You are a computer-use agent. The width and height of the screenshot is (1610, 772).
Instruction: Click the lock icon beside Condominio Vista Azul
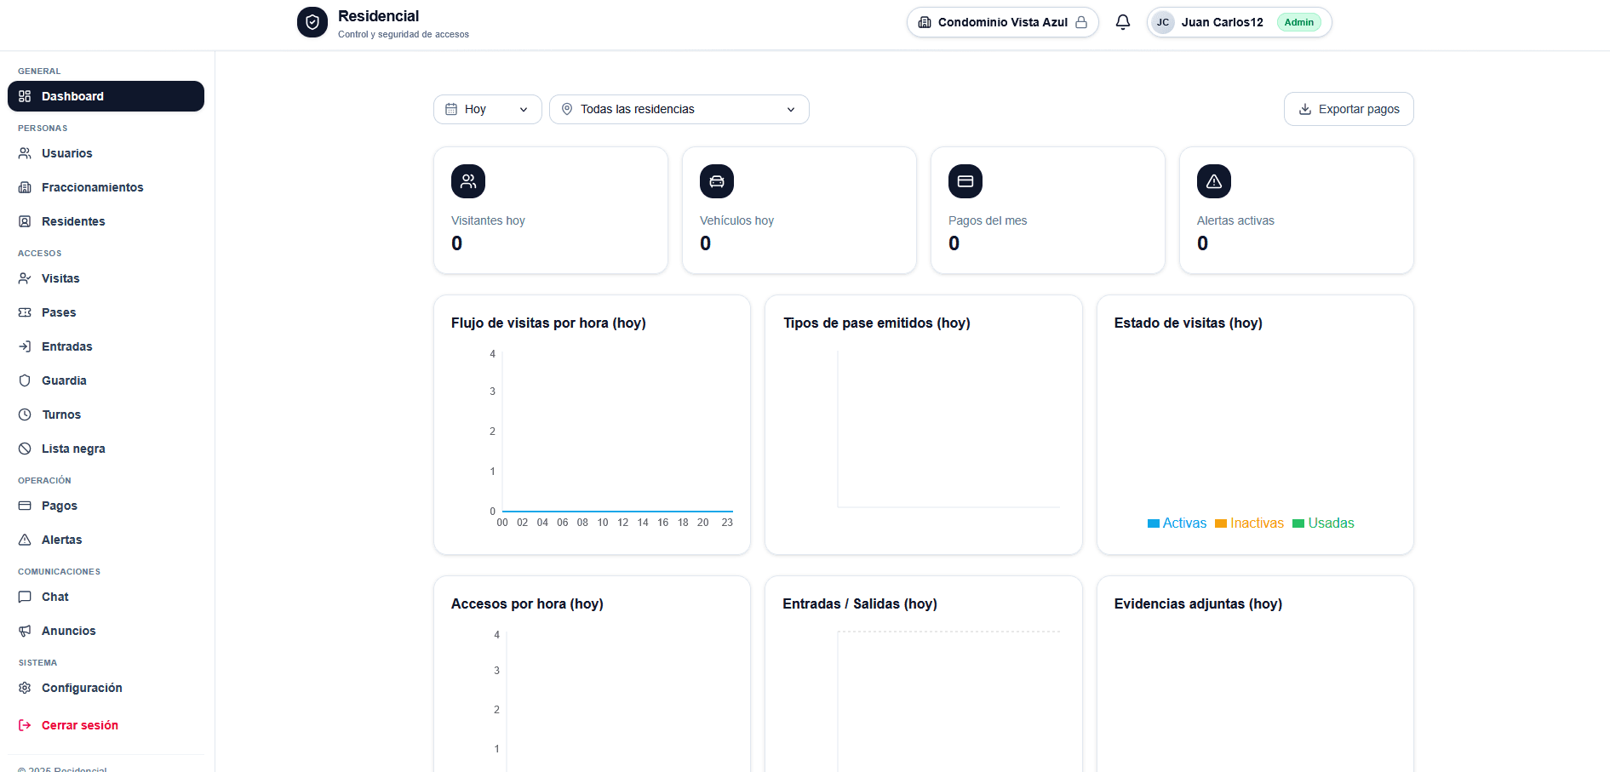click(x=1080, y=21)
